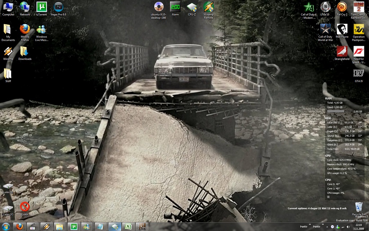Viewport: 369px width, 231px height.
Task: Launch the Stranglehold game shortcut
Action: pyautogui.click(x=342, y=53)
